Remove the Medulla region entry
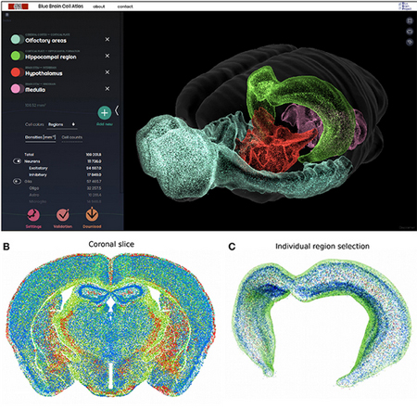417x409 pixels. coord(107,89)
